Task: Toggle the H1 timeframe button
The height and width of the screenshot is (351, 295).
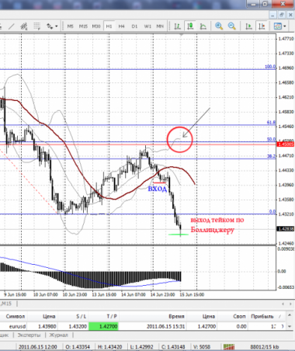Action: coord(109,26)
